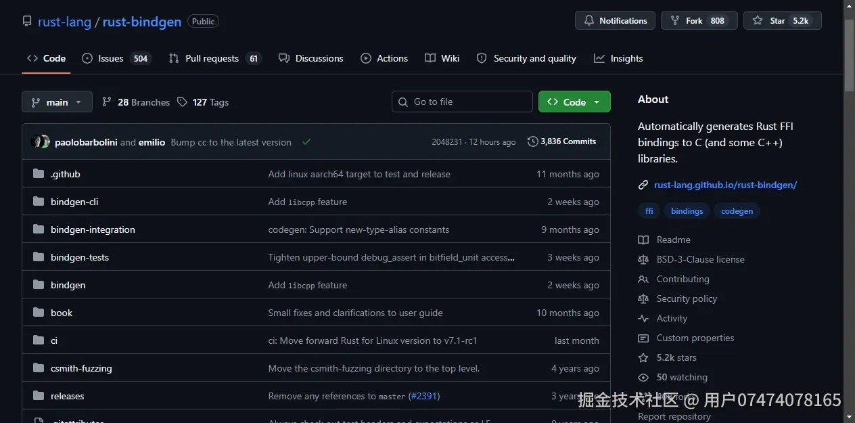Open 'codegen: Support new-type-alias constants' commit message

tap(359, 229)
